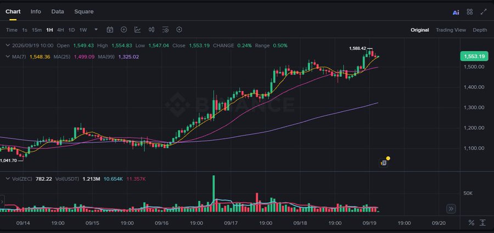The image size is (494, 233).
Task: Click the circled plus icon in toolbar
Action: 124,30
